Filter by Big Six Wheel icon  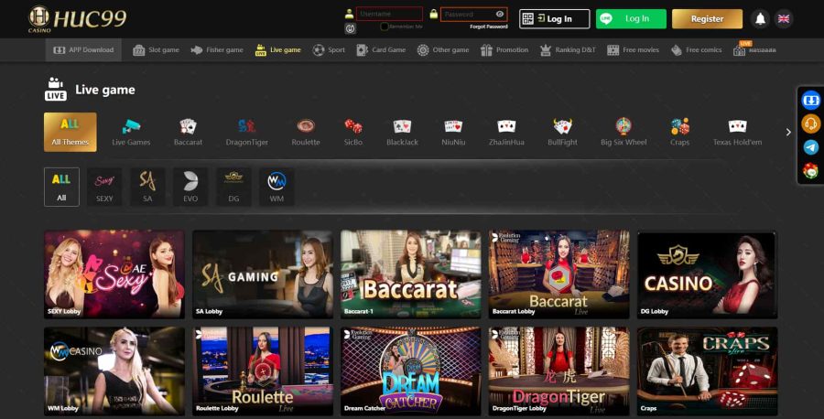coord(623,132)
